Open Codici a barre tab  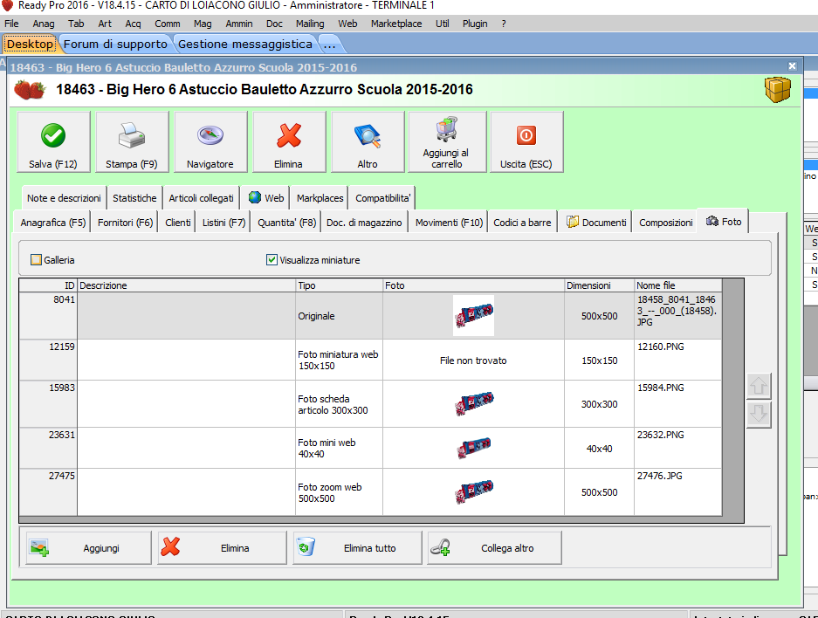(522, 223)
